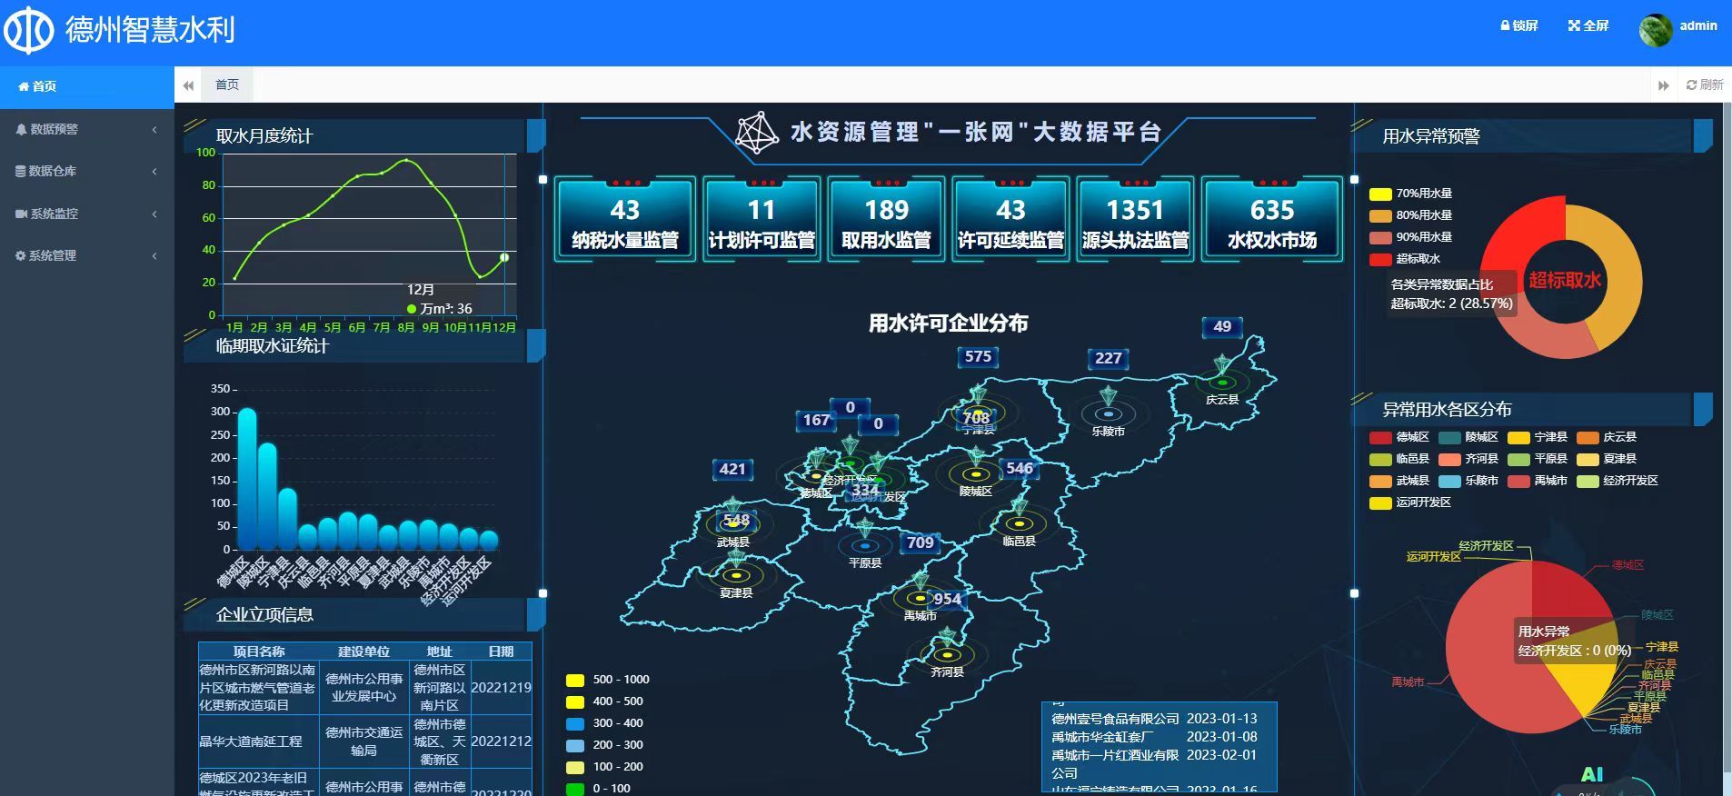Click the 晶华大道南延工程 table row

(x=364, y=741)
